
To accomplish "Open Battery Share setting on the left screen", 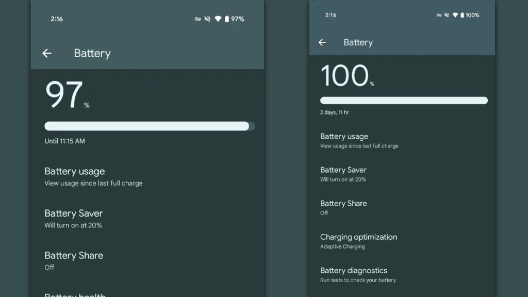I will (x=74, y=260).
